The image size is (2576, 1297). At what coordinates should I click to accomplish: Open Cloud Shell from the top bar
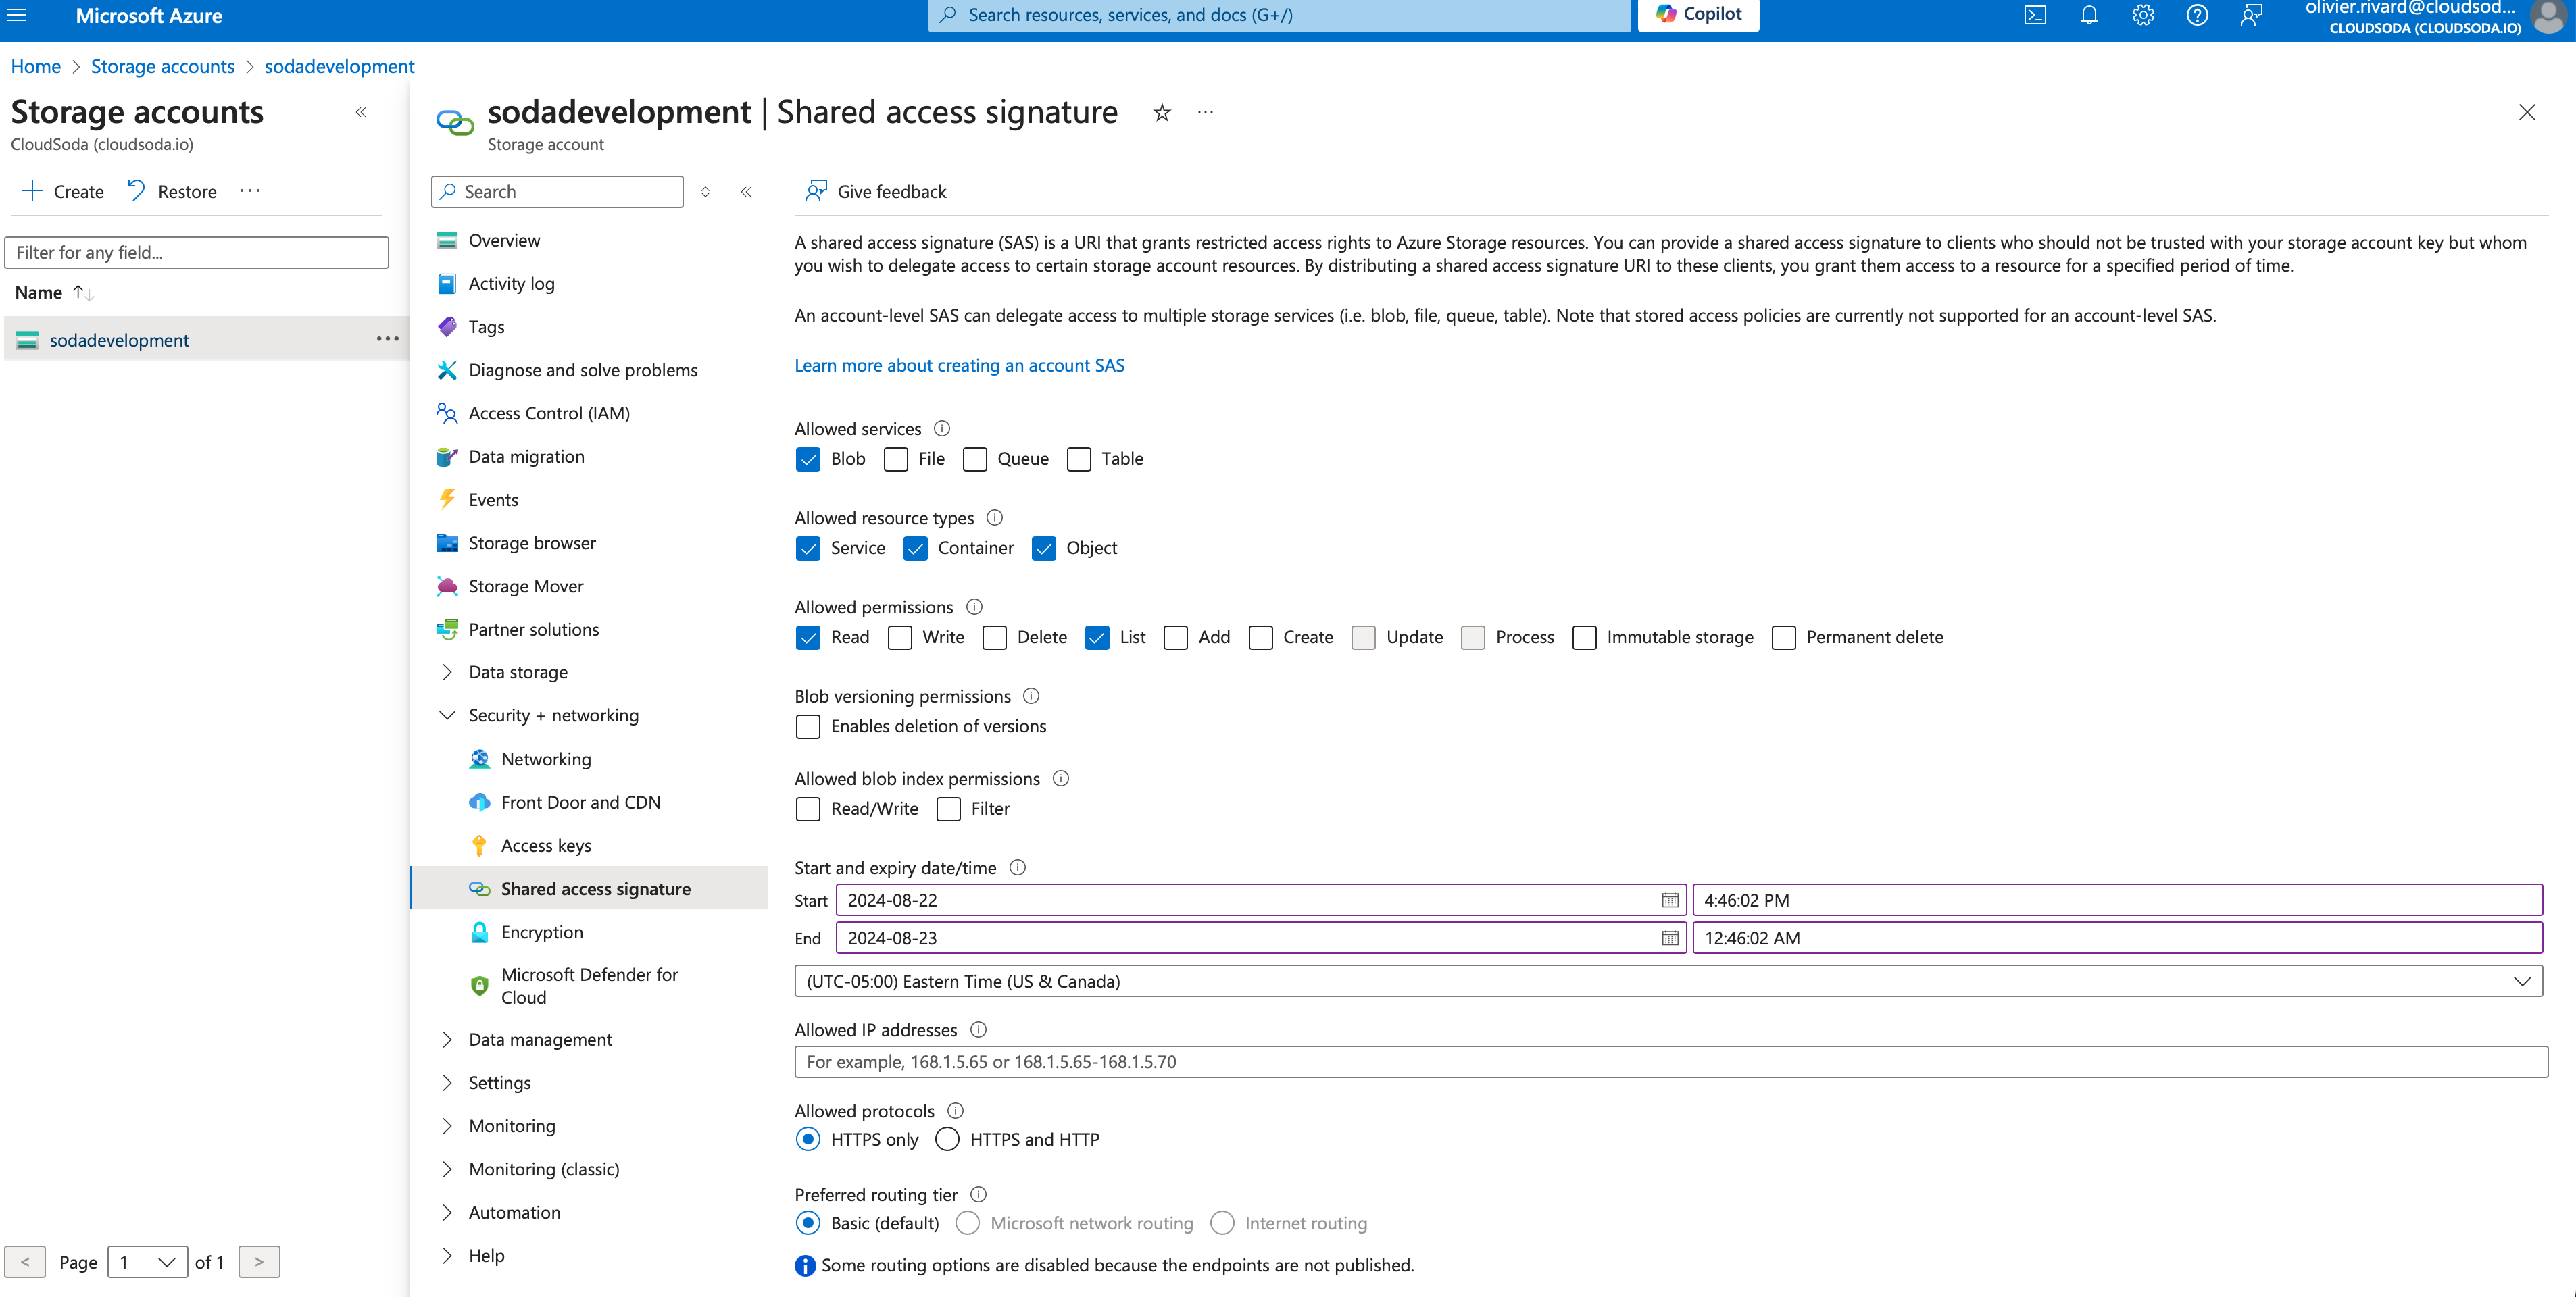point(2034,15)
